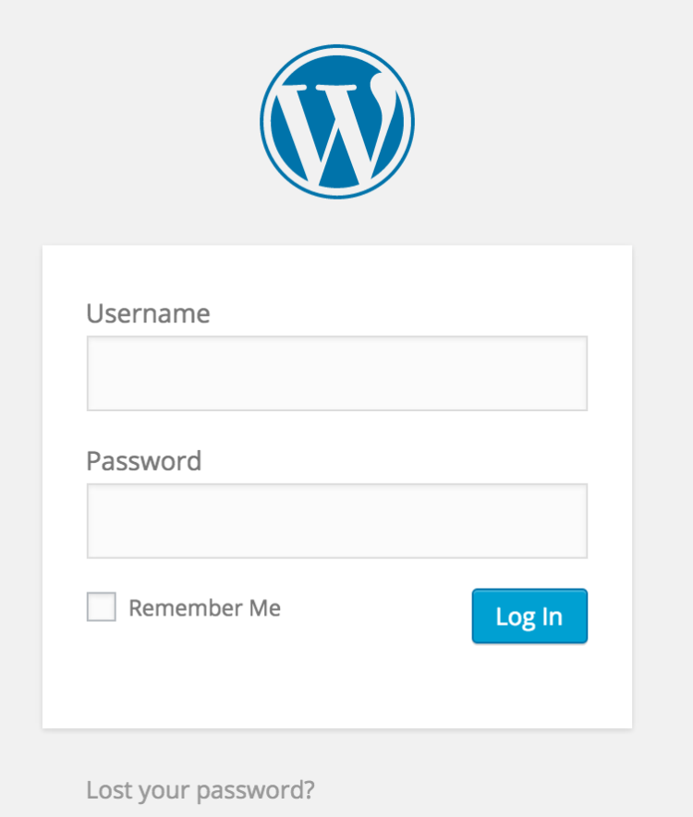Viewport: 693px width, 817px height.
Task: Click the Password label
Action: [143, 460]
